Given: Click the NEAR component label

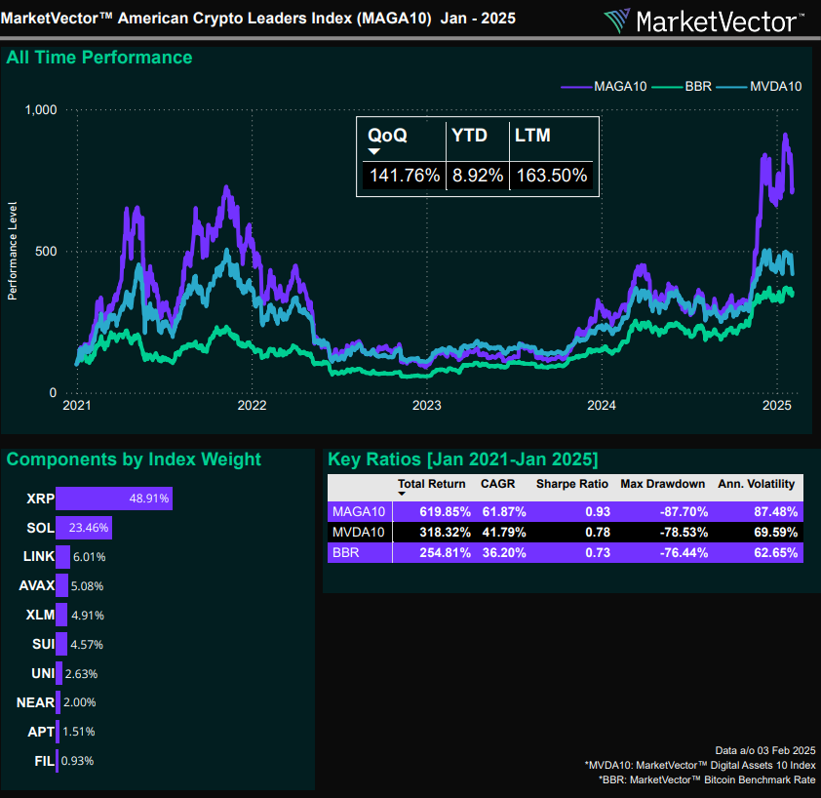Looking at the screenshot, I should 36,702.
